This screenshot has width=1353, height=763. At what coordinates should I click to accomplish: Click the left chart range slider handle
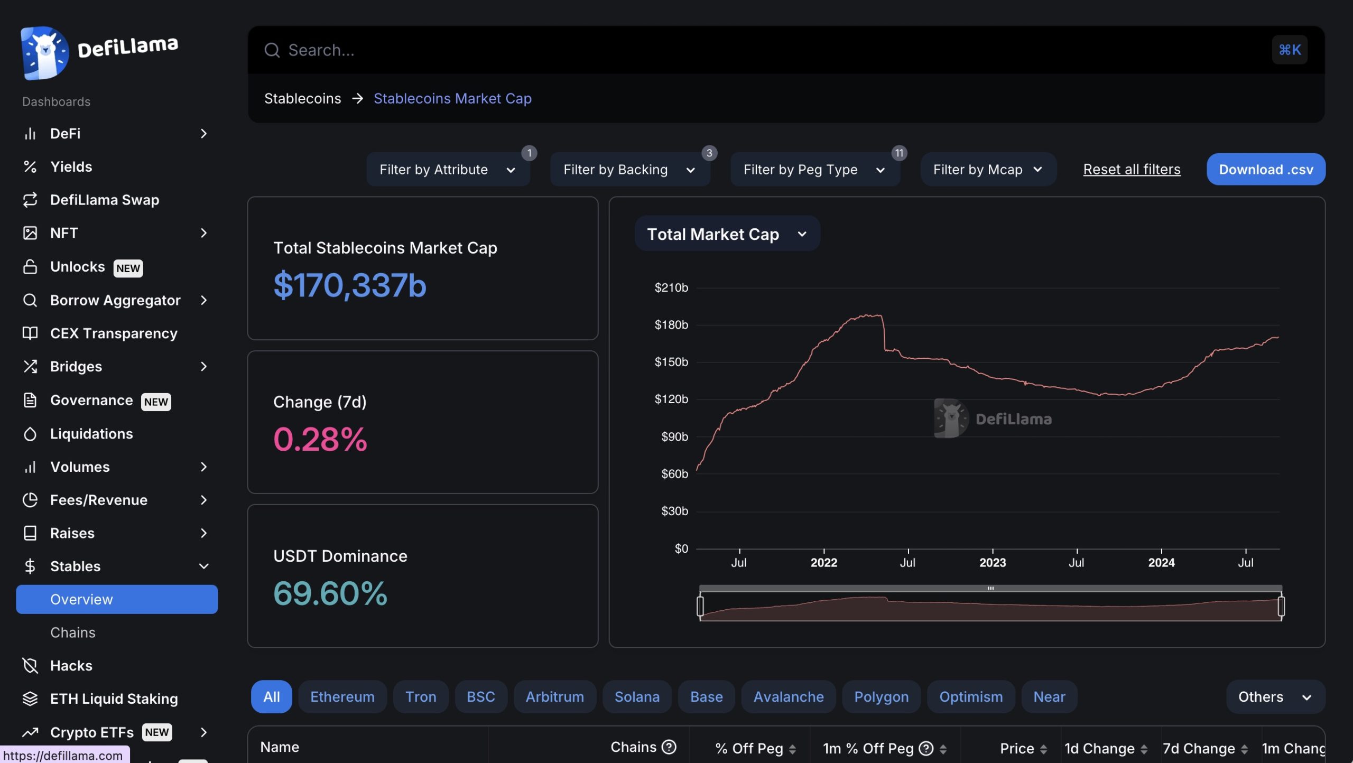[700, 606]
